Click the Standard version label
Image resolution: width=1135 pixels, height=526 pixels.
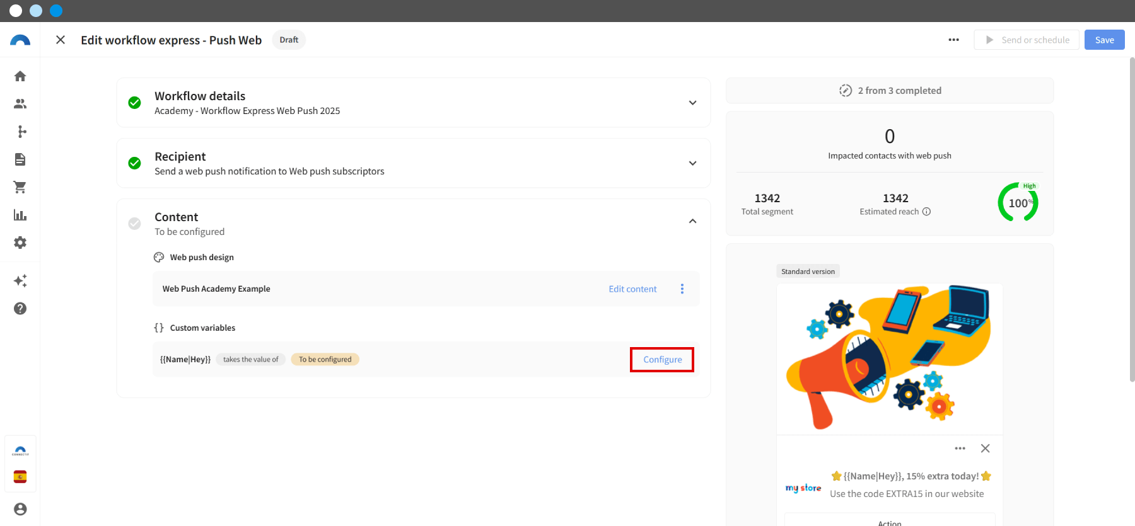click(x=808, y=272)
